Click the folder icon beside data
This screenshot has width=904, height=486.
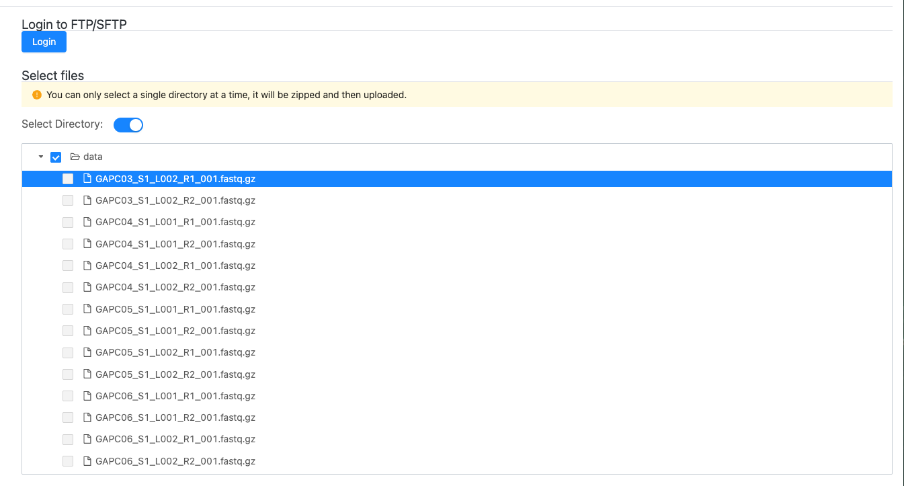coord(73,157)
